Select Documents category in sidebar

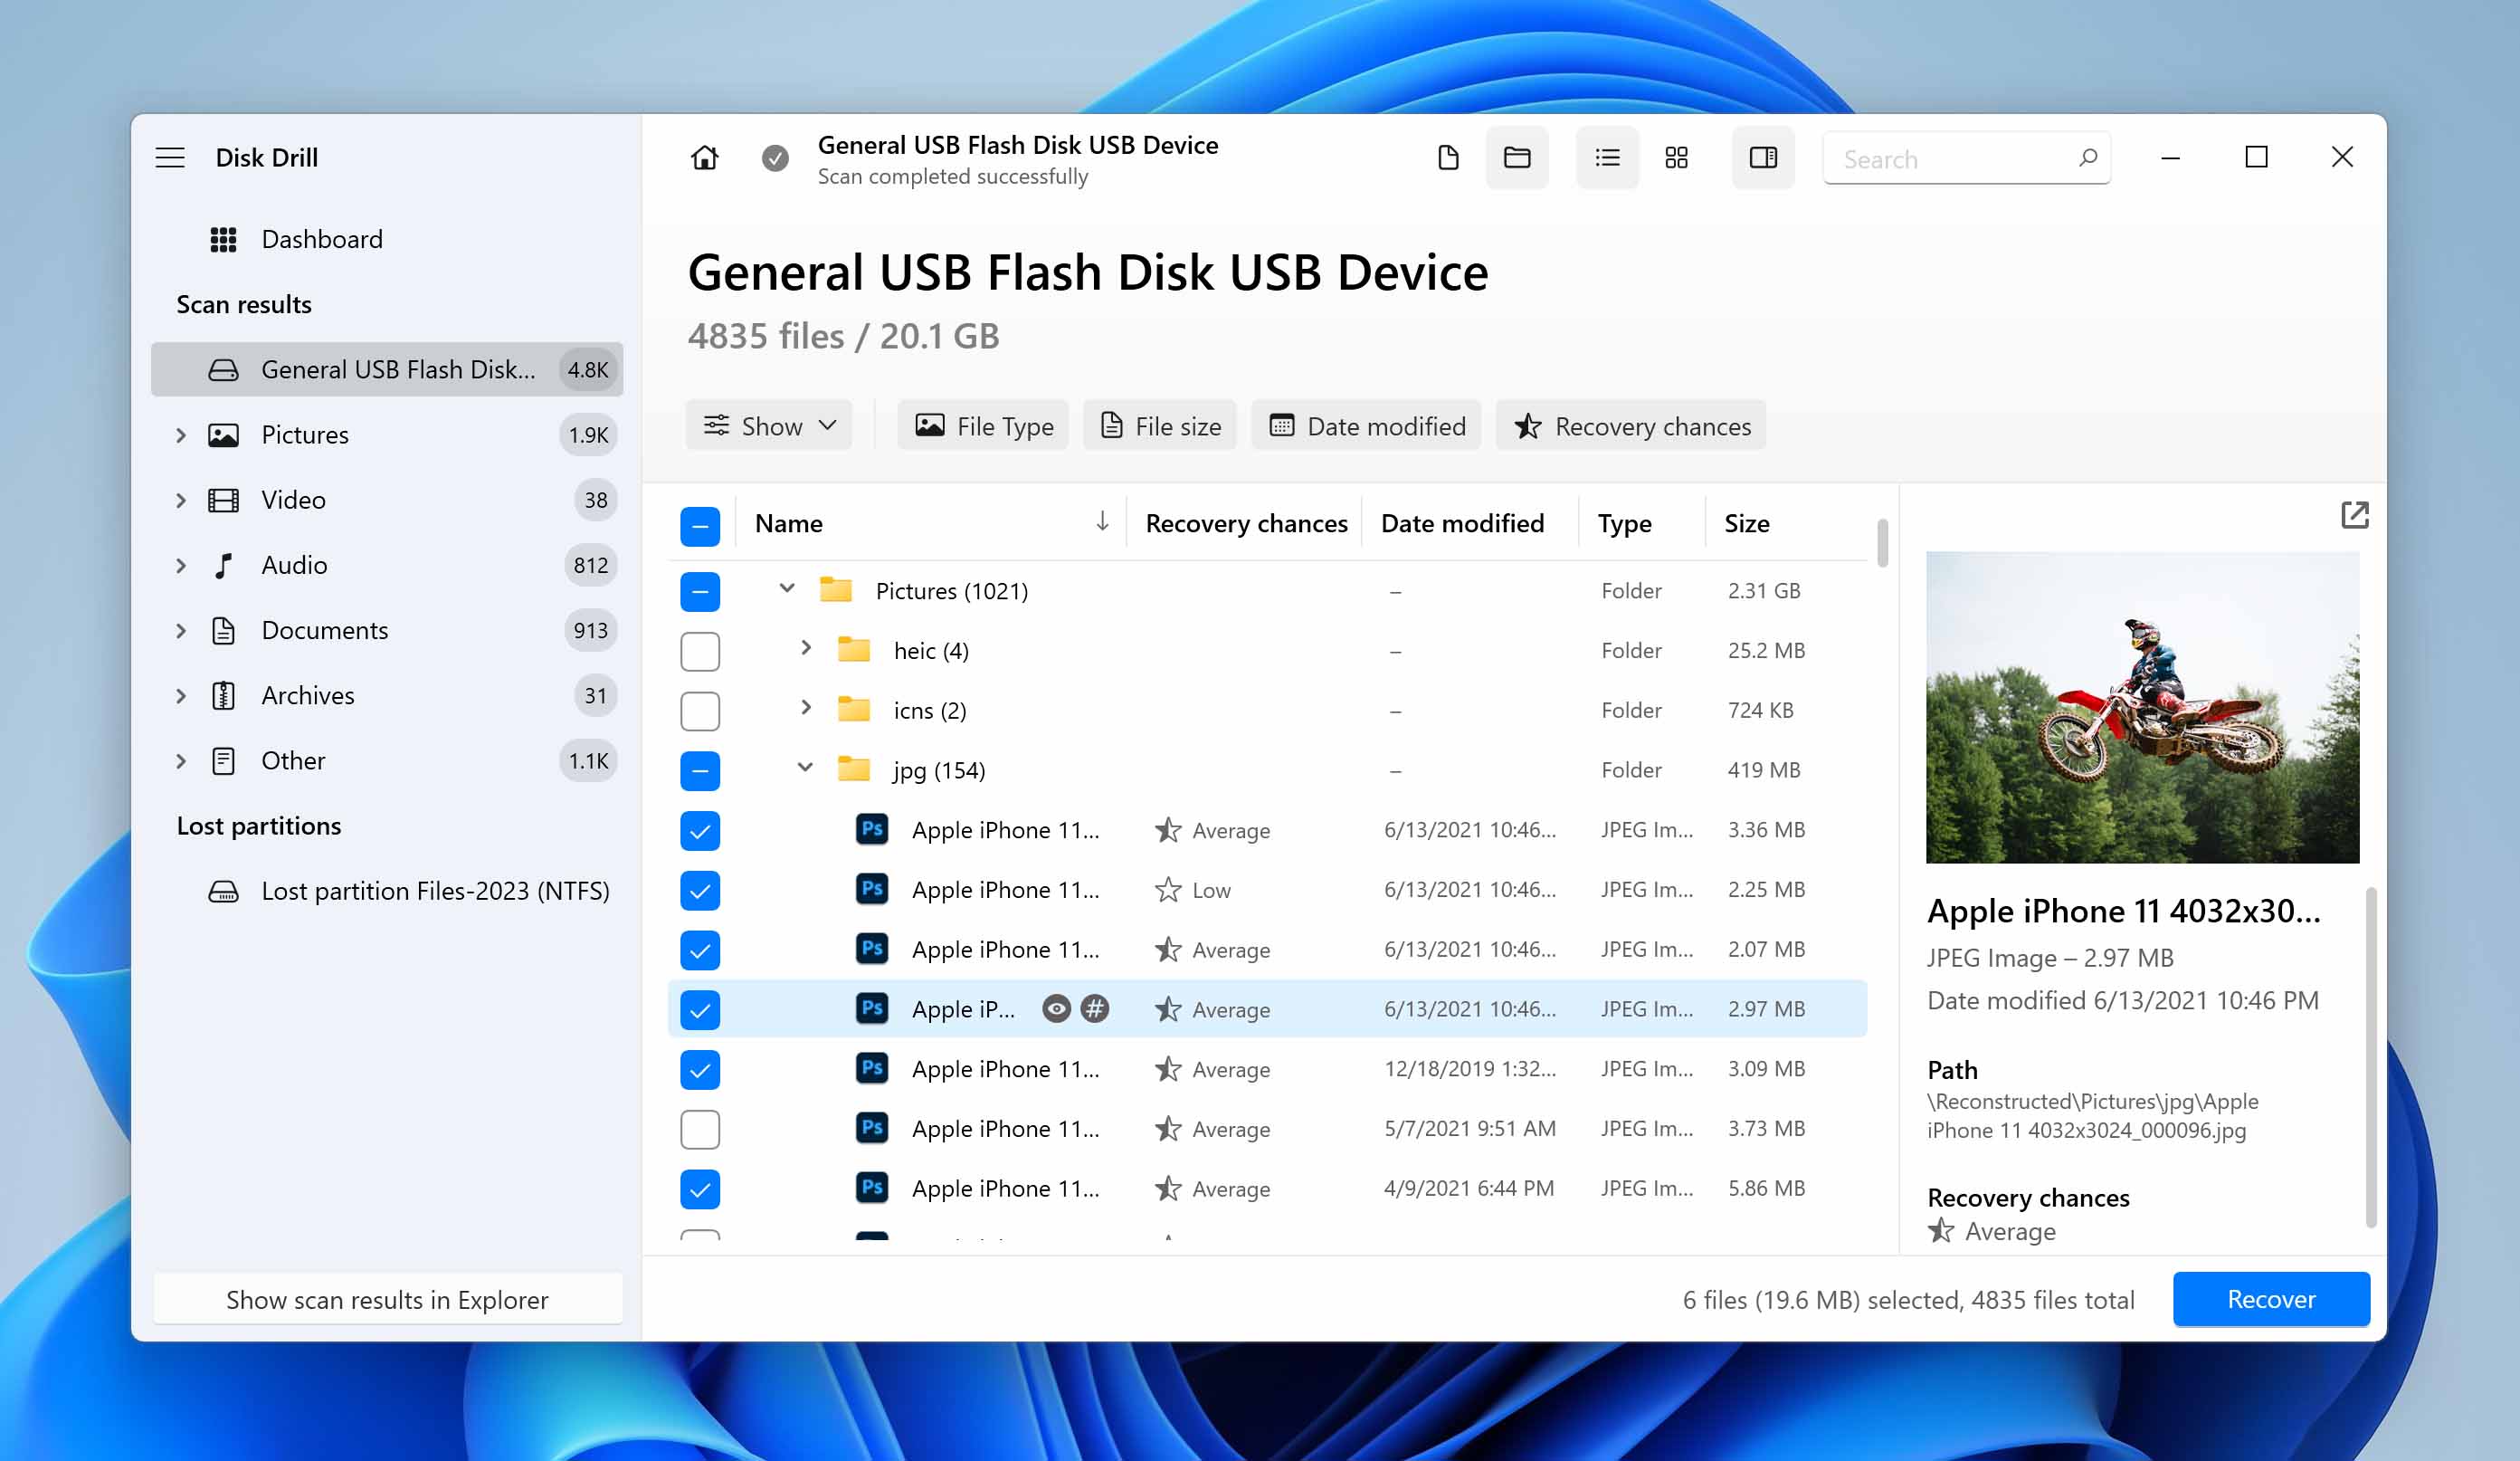(x=387, y=630)
